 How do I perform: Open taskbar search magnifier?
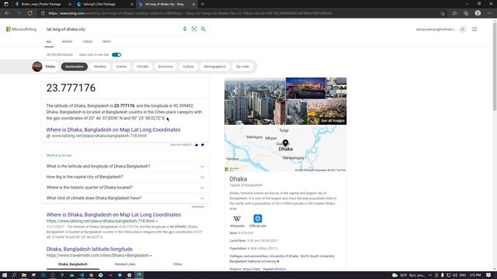(14, 275)
